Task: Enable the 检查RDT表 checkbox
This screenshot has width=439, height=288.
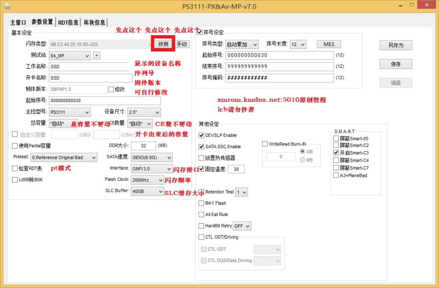Action: (15, 169)
